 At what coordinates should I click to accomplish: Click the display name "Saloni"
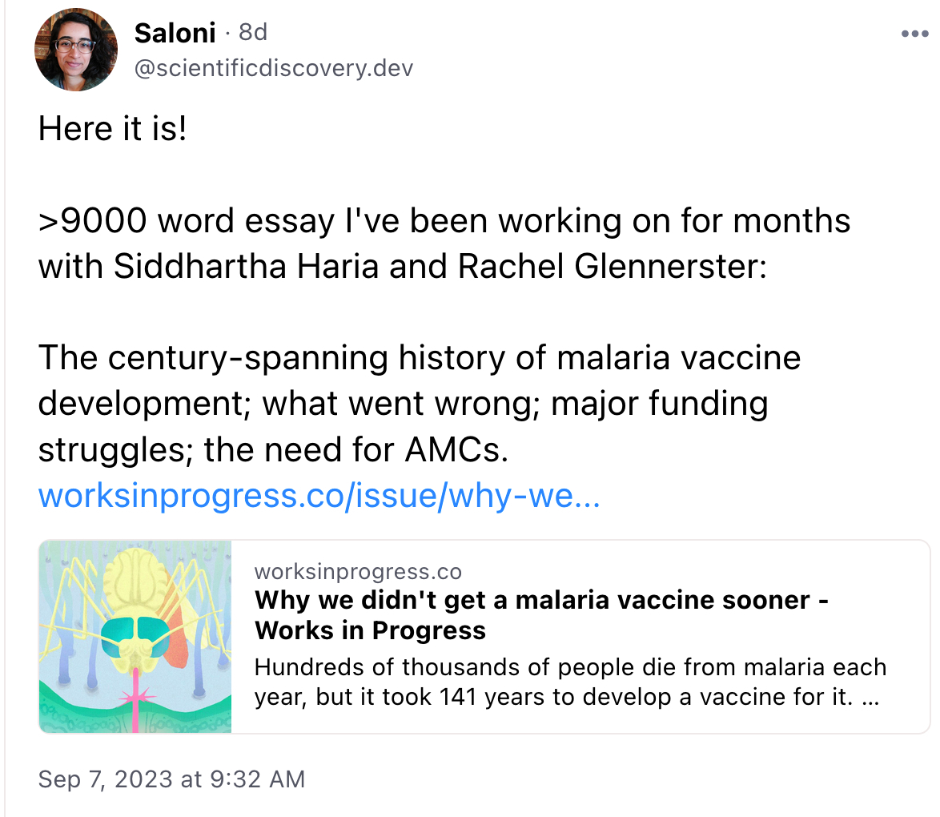[x=175, y=33]
